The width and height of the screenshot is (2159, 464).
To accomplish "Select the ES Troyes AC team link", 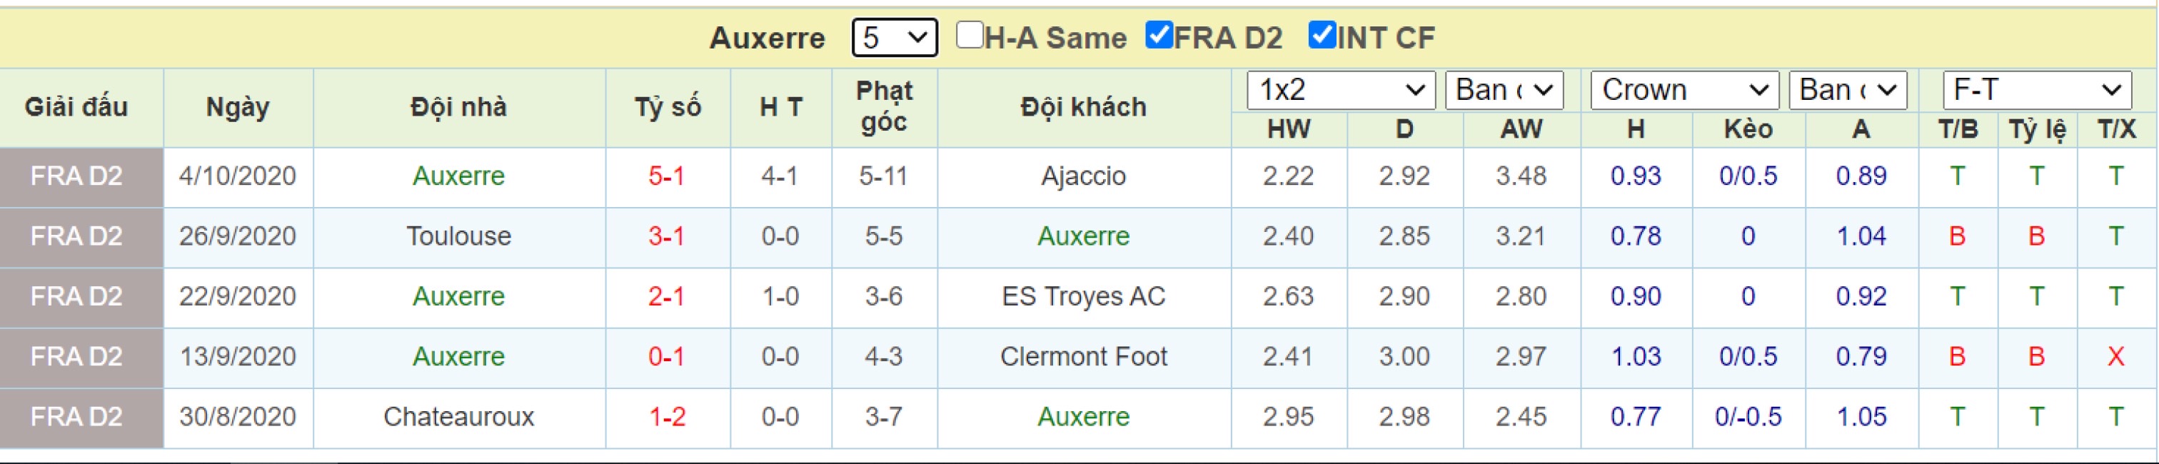I will [x=1083, y=296].
